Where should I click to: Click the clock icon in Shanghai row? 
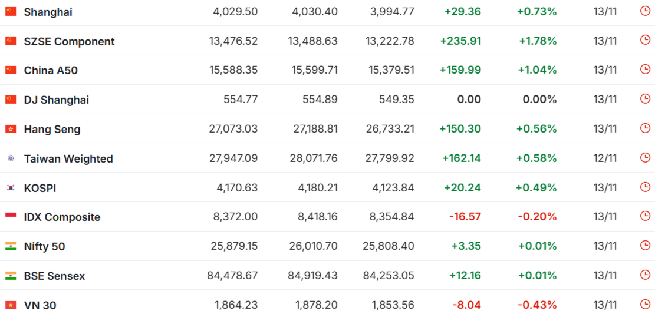click(645, 11)
